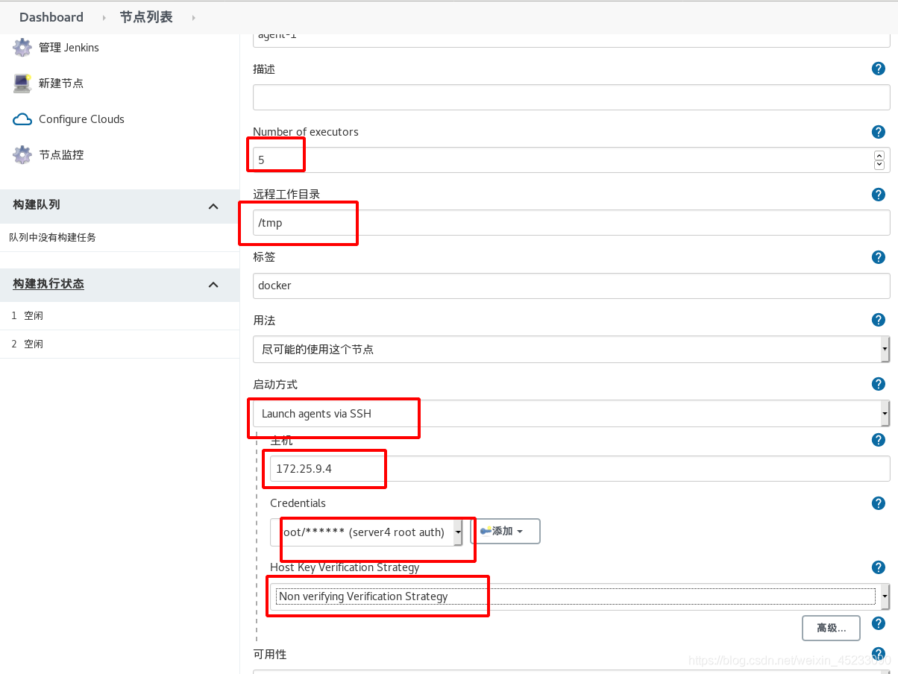The width and height of the screenshot is (898, 674).
Task: Go to Dashboard breadcrumb
Action: pyautogui.click(x=51, y=17)
